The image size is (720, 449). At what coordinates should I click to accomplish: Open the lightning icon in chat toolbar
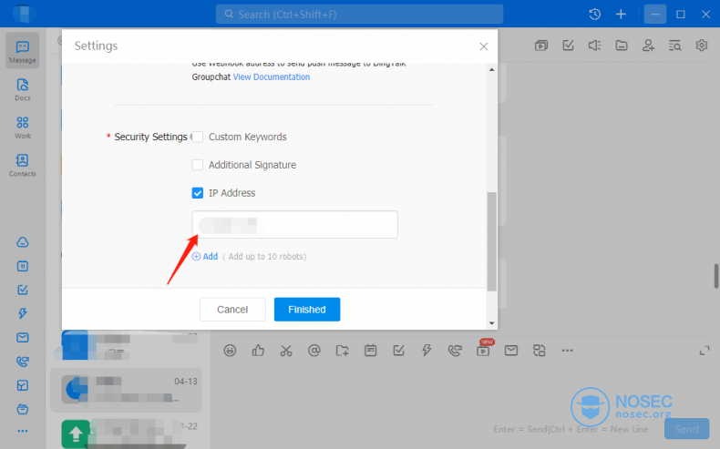(x=427, y=351)
